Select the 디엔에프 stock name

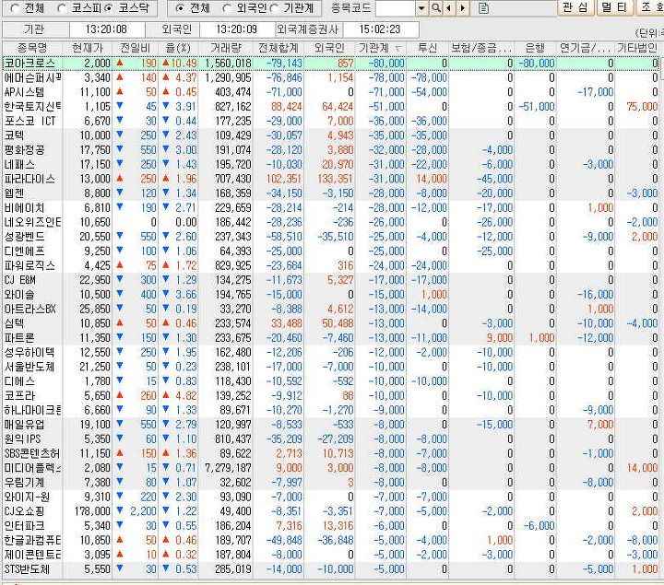coord(24,251)
